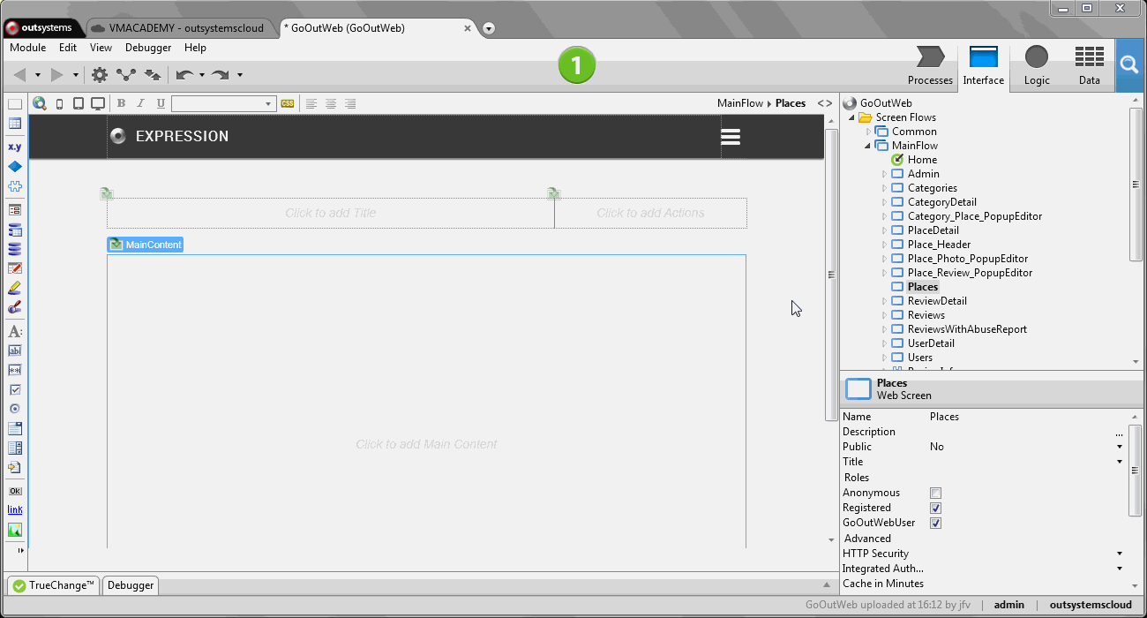Open module settings gear icon

pos(100,75)
